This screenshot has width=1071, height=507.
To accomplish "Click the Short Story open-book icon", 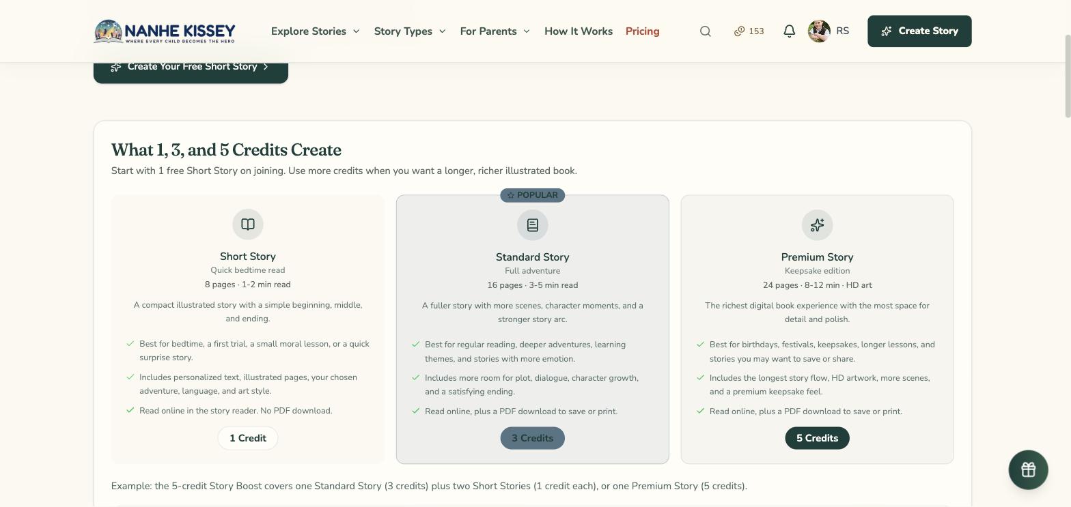I will 248,224.
